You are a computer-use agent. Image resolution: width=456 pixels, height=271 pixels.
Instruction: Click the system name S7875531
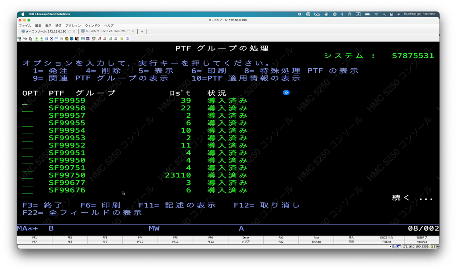coord(413,56)
